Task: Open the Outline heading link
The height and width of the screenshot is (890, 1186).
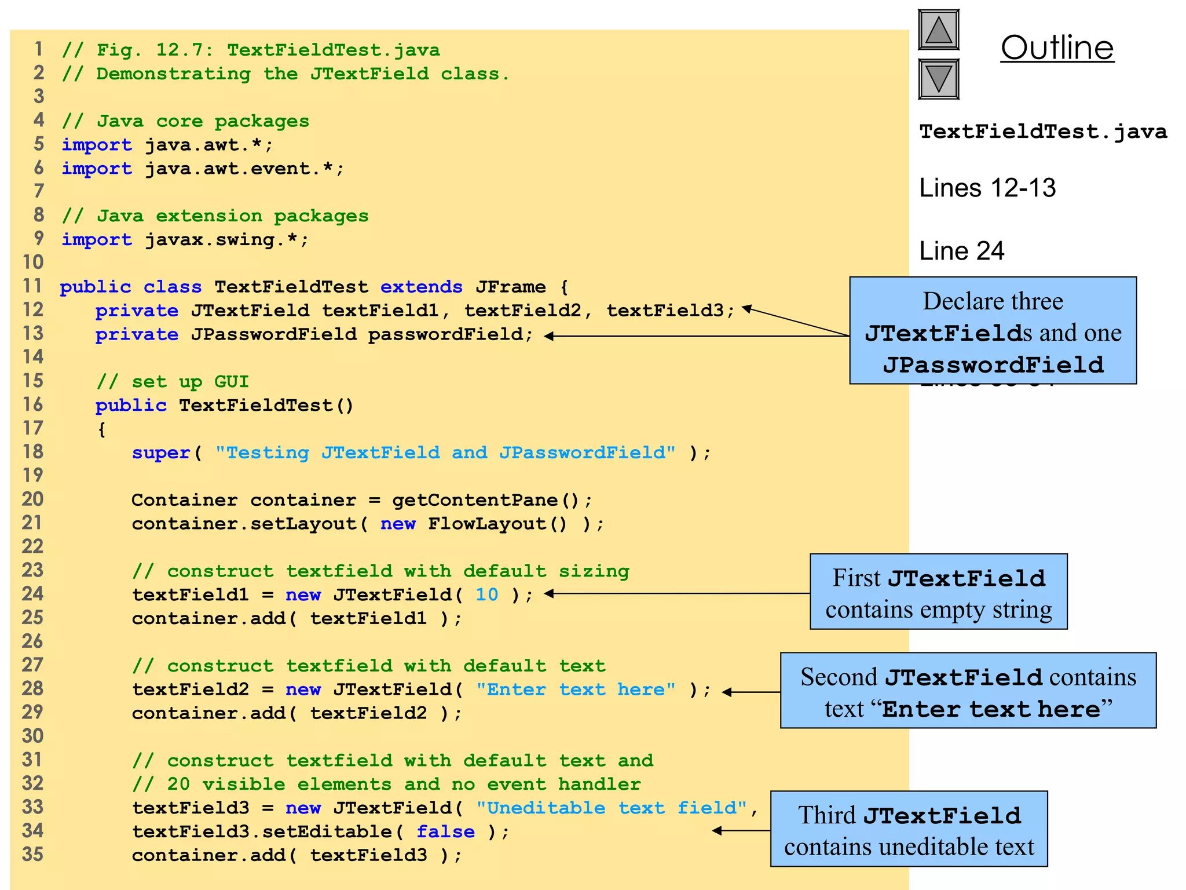Action: point(1057,48)
